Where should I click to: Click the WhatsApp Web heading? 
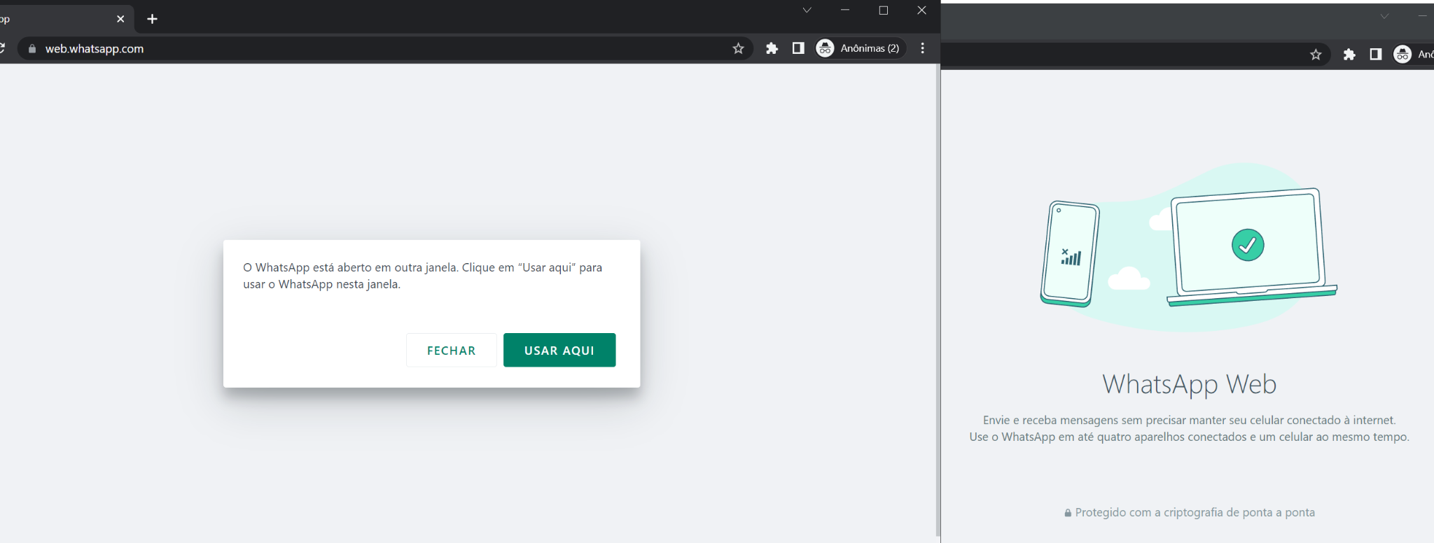coord(1189,384)
